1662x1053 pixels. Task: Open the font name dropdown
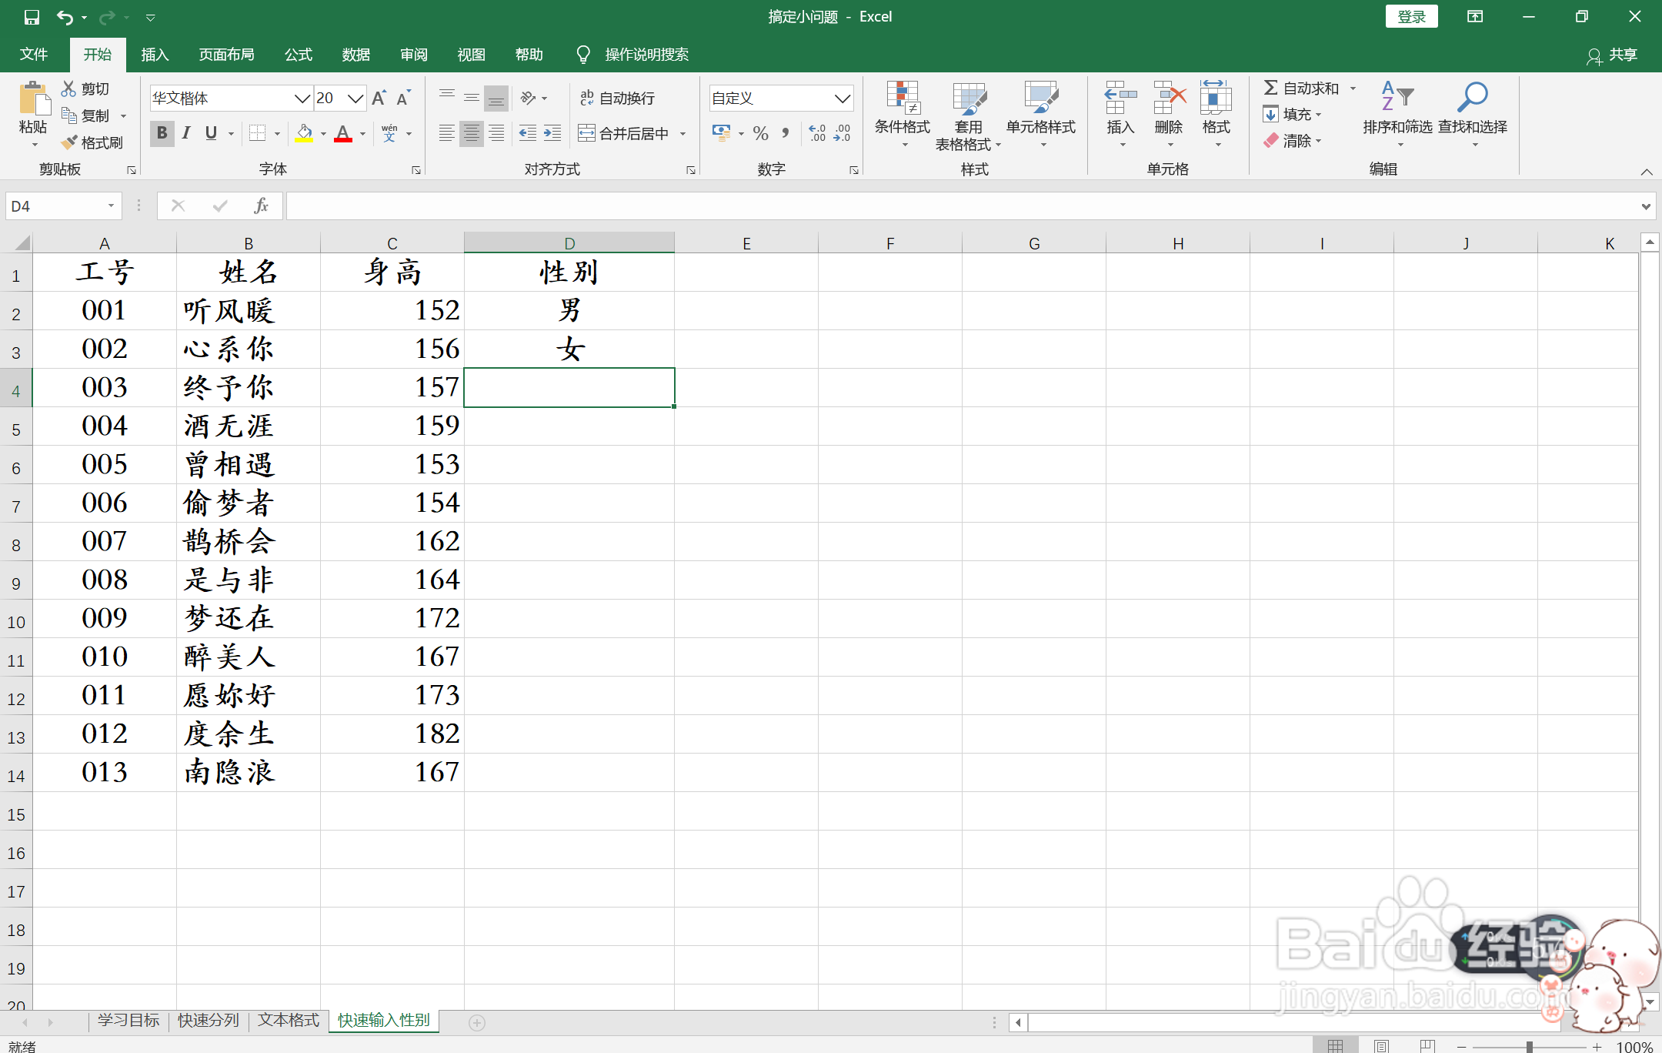coord(302,99)
